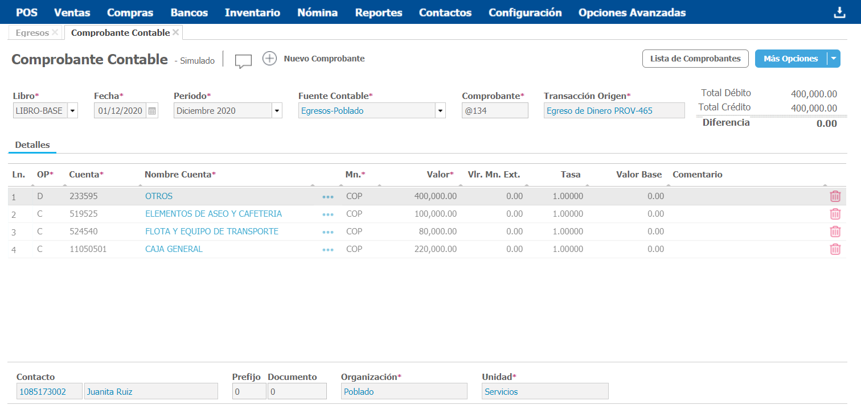This screenshot has height=405, width=861.
Task: Expand the Libro dropdown
Action: [x=72, y=111]
